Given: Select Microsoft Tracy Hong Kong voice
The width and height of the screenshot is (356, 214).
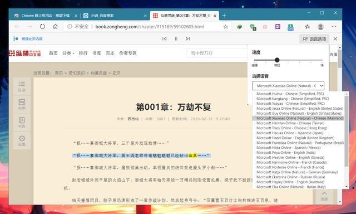Looking at the screenshot, I should click(x=291, y=128).
